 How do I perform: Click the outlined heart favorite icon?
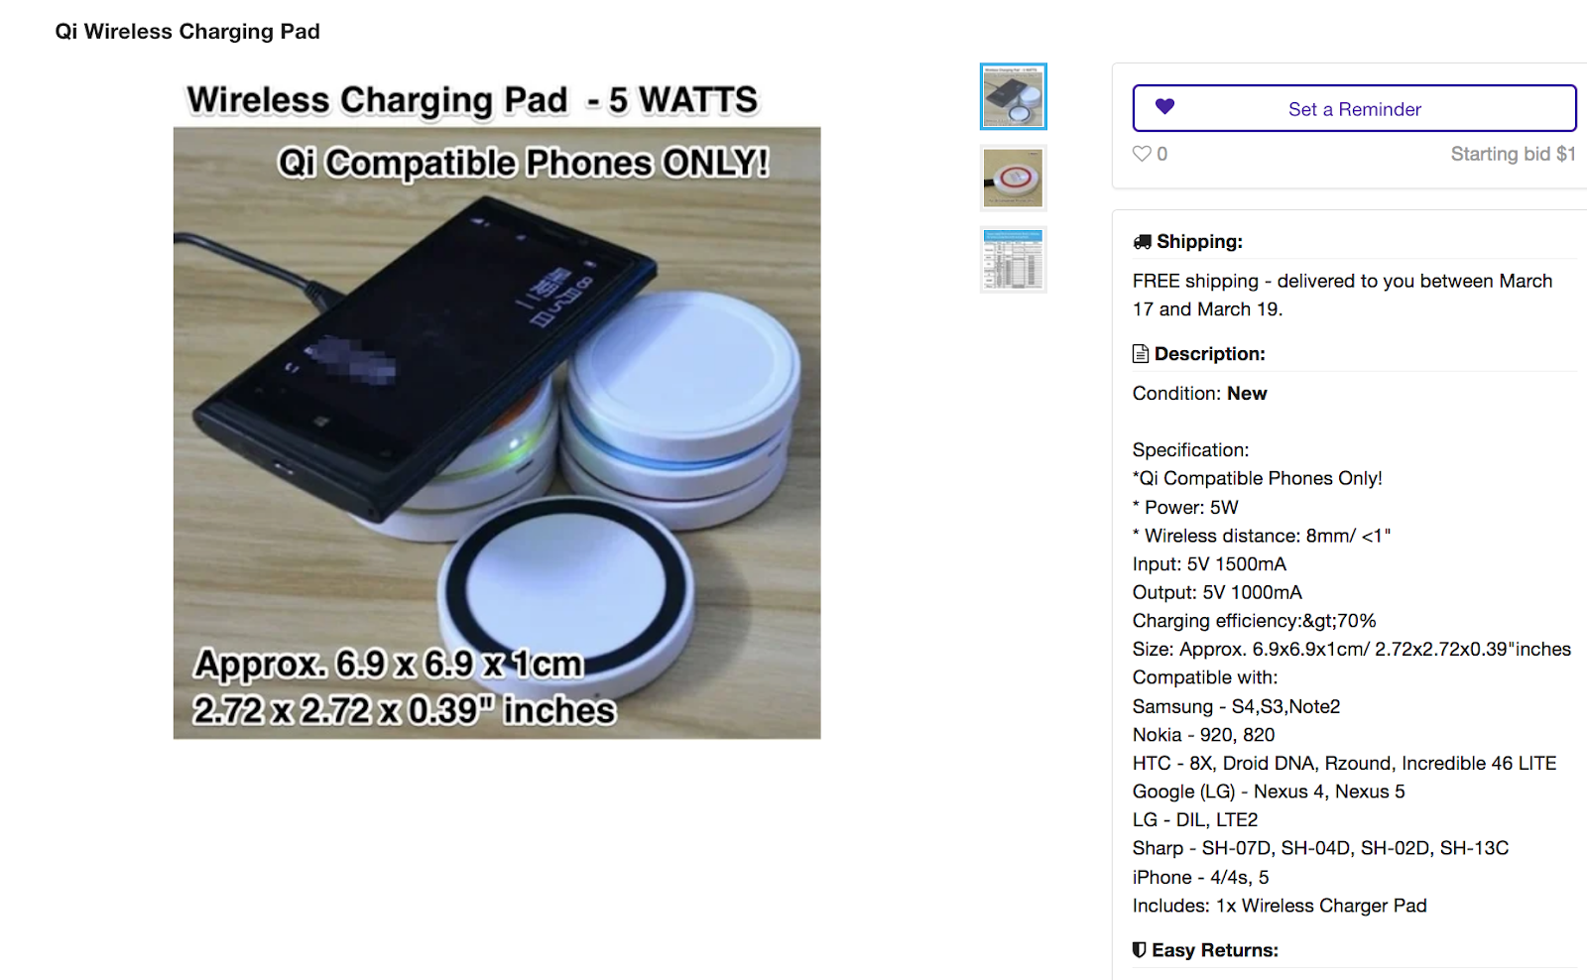tap(1142, 154)
